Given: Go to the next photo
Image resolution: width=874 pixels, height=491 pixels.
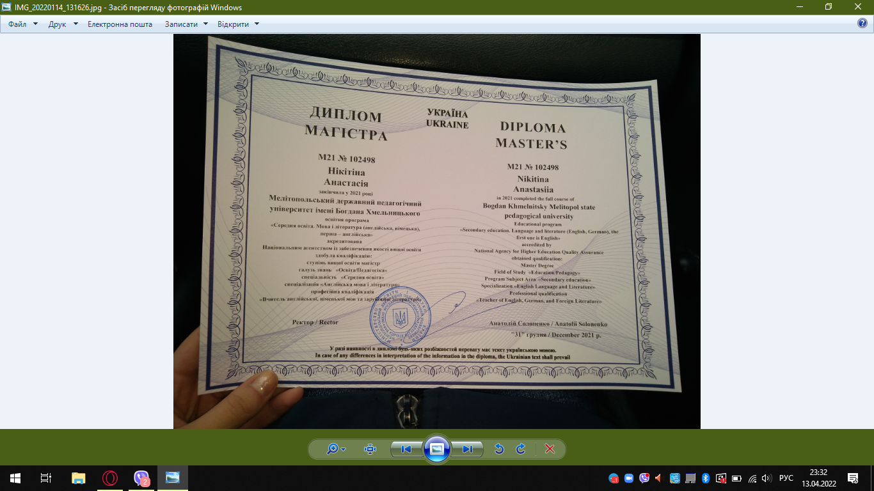Looking at the screenshot, I should pyautogui.click(x=467, y=449).
